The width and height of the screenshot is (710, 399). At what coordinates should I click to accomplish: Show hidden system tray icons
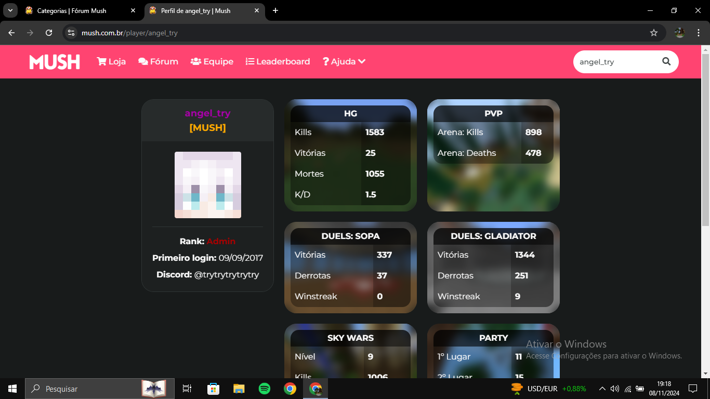click(x=602, y=389)
